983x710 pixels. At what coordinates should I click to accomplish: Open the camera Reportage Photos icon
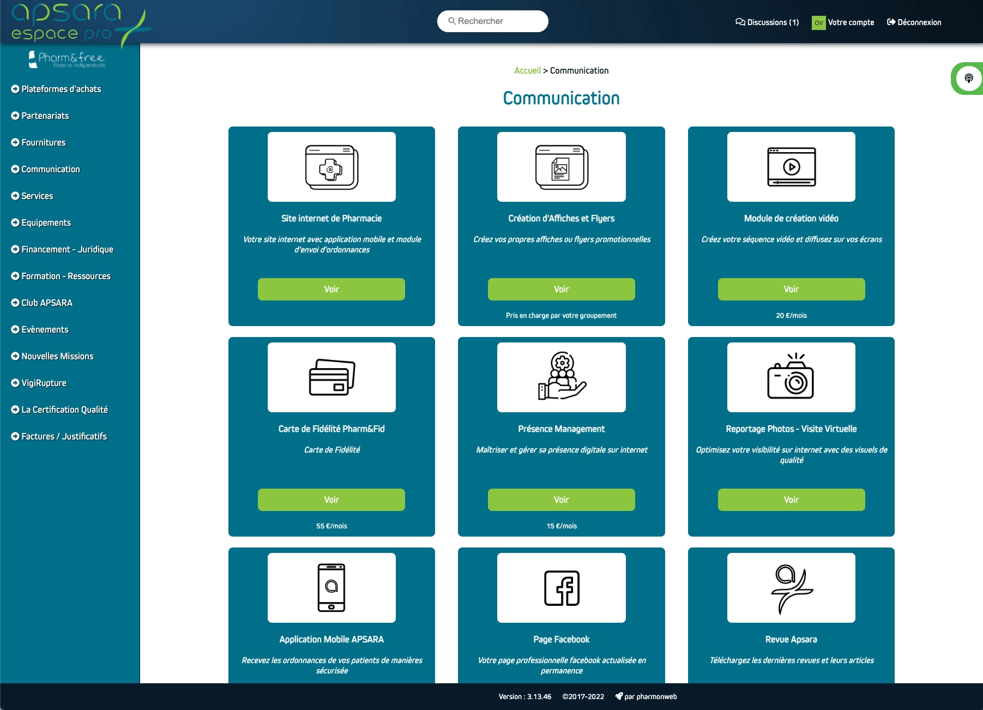pos(791,376)
